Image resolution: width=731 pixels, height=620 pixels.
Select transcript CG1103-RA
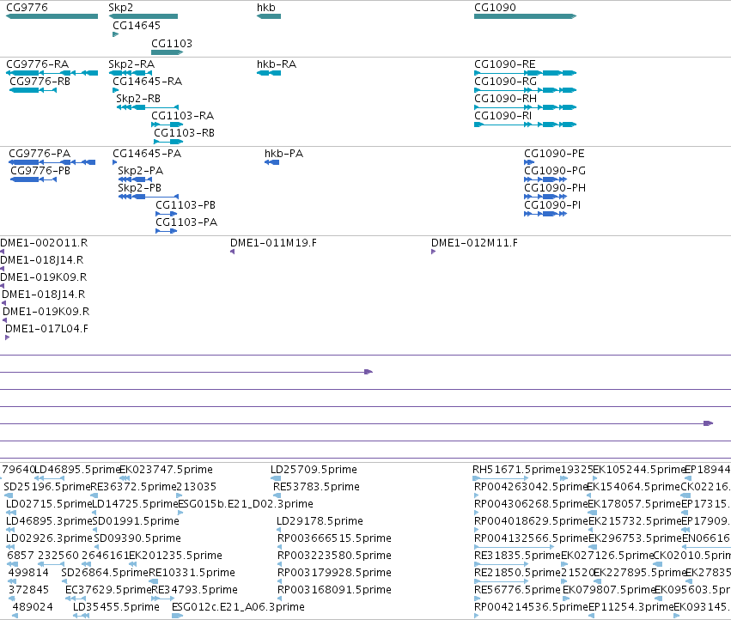[x=167, y=125]
